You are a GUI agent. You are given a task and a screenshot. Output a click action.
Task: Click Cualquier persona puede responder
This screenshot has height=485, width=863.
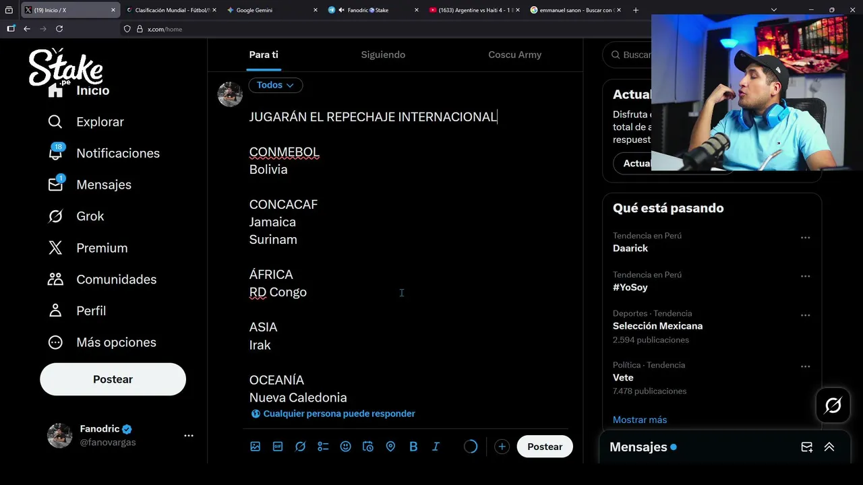click(333, 414)
